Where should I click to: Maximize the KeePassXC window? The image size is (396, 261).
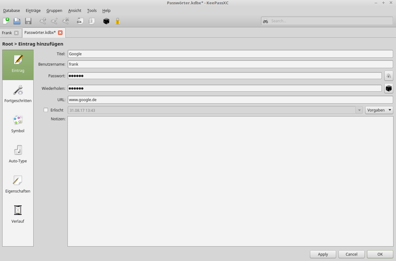point(383,3)
